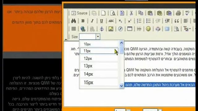Screen dimensions: 198x111
Task: Click the highlighted blue text line in editor
Action: [x=160, y=85]
